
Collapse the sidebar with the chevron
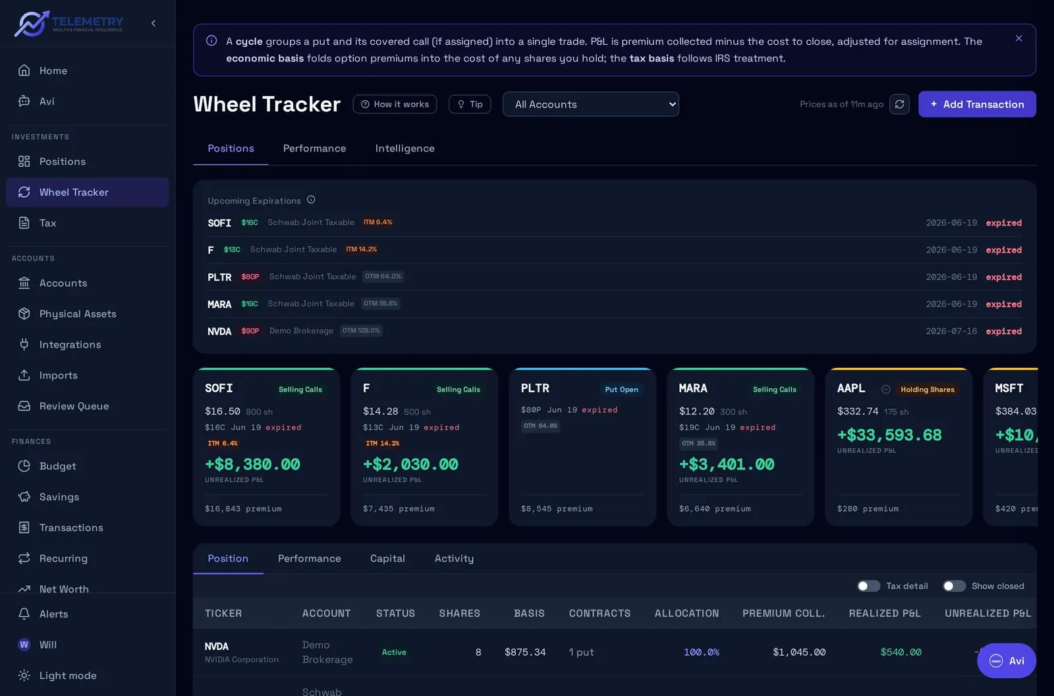click(x=153, y=23)
